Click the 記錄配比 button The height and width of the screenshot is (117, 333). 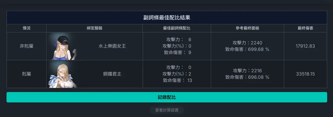click(167, 97)
